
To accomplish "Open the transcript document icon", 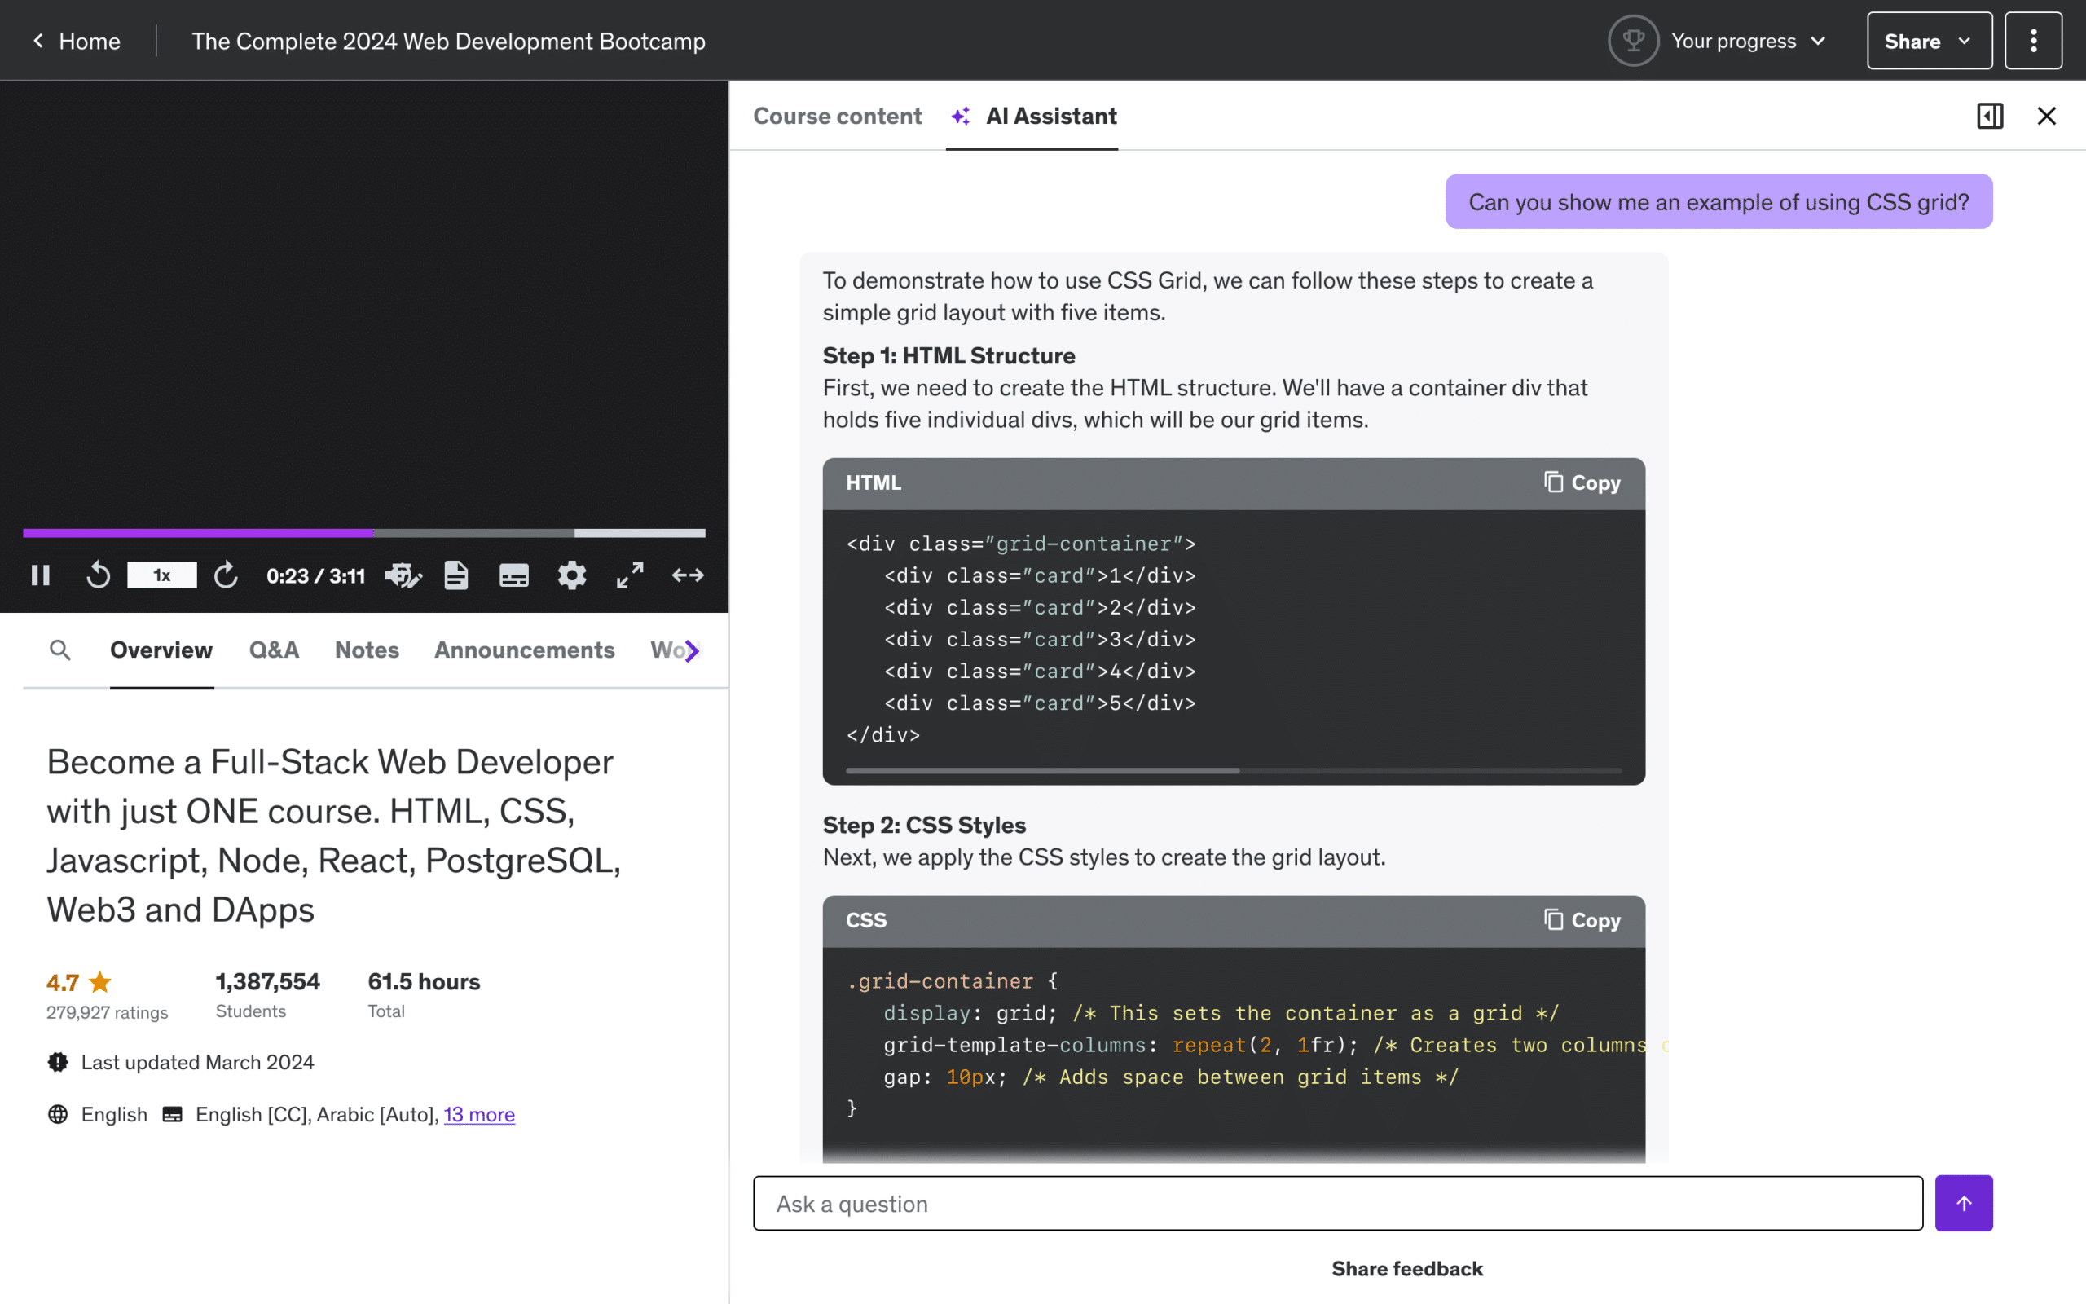I will click(x=456, y=575).
